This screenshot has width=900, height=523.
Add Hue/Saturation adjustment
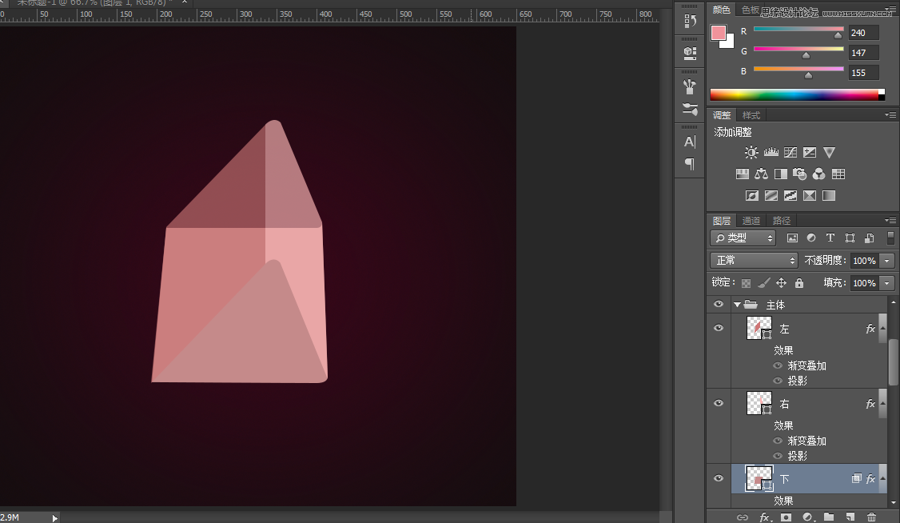coord(743,174)
